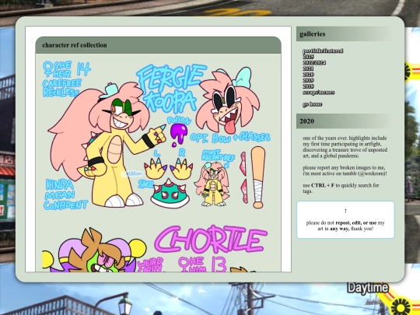Click the Chortle character reference image
The height and width of the screenshot is (315, 420).
157,249
